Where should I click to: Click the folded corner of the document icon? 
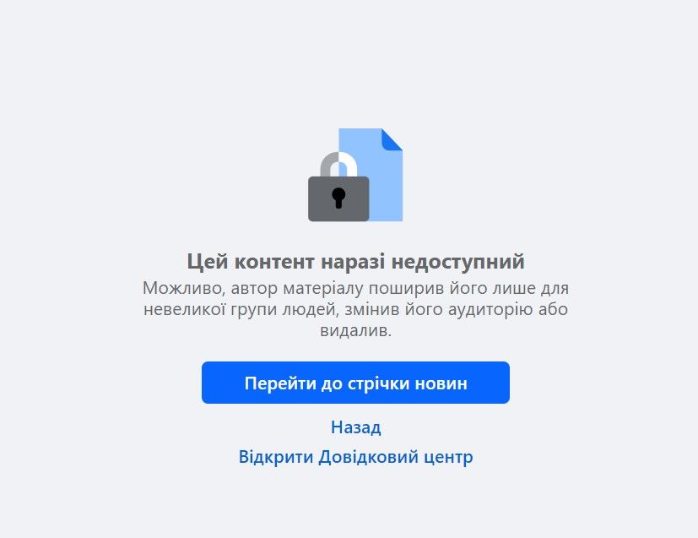tap(392, 139)
